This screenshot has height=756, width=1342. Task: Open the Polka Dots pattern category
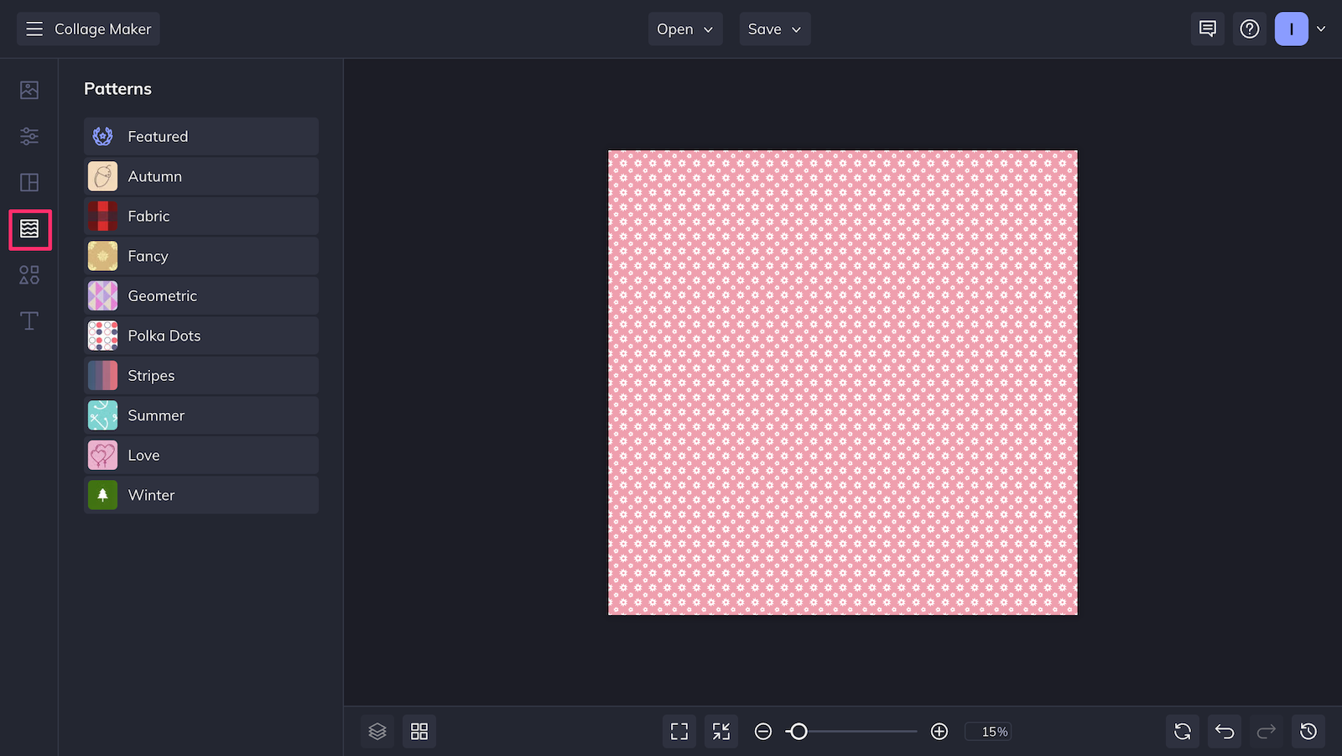point(201,336)
